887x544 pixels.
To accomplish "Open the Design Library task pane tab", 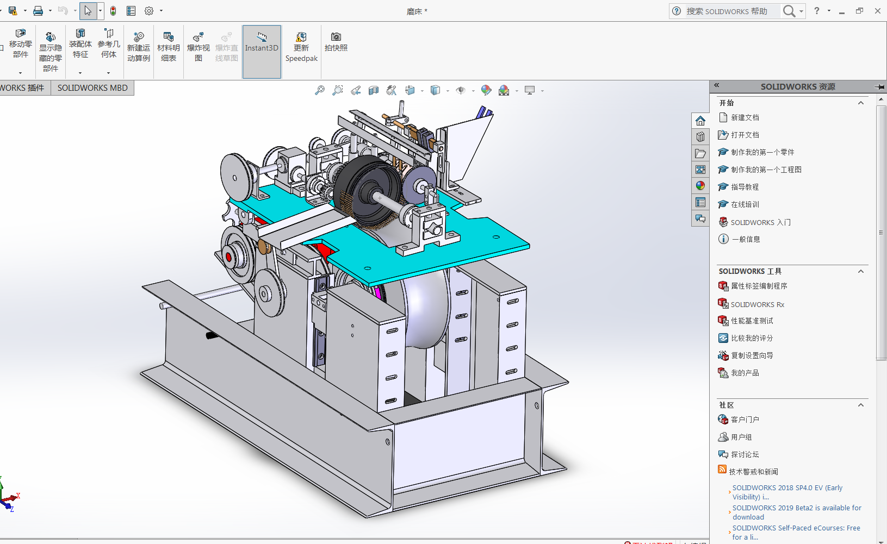I will 700,137.
